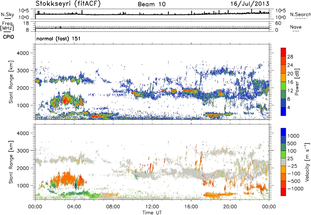Click the 500 value on velocity colorbar

[x=292, y=143]
